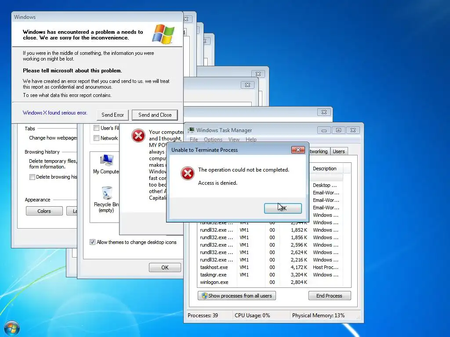Select the winlogon.exe process row
Viewport: 450px width, 337px height.
(x=270, y=282)
